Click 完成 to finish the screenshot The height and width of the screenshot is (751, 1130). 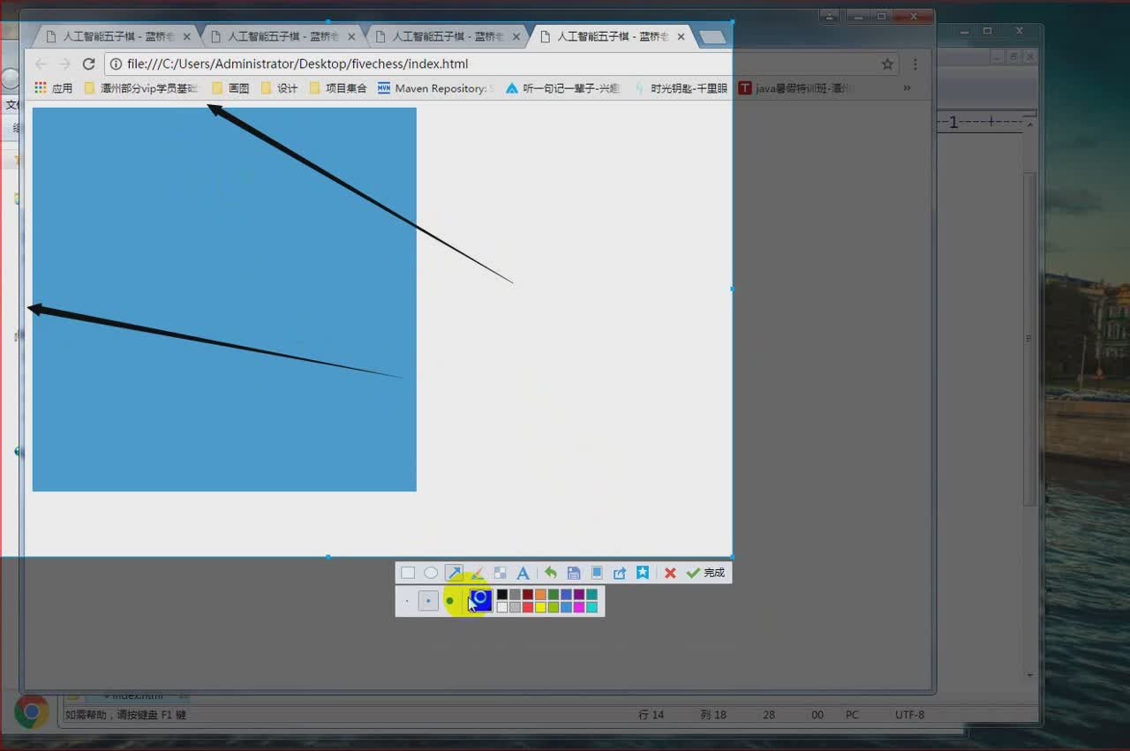click(705, 573)
